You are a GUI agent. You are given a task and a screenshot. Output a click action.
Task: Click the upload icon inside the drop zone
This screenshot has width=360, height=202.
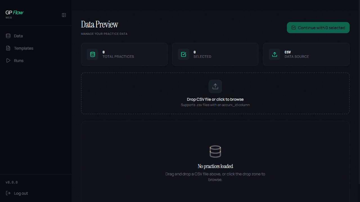[x=215, y=86]
